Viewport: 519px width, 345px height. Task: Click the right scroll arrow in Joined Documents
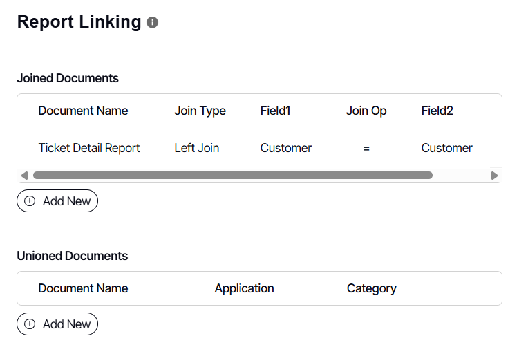pyautogui.click(x=494, y=176)
